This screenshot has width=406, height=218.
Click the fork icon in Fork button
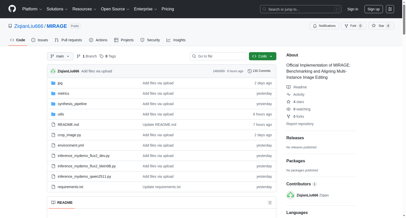pos(346,26)
